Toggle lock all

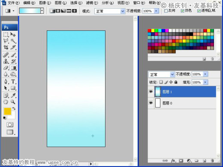(176, 82)
